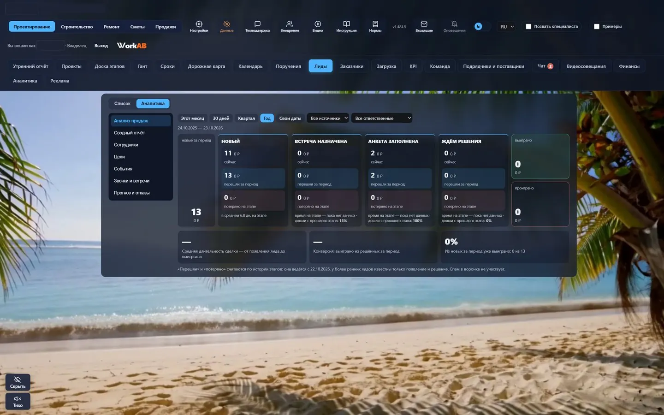The width and height of the screenshot is (664, 415).
Task: Click the НОВЫЙ stage header
Action: click(x=231, y=141)
